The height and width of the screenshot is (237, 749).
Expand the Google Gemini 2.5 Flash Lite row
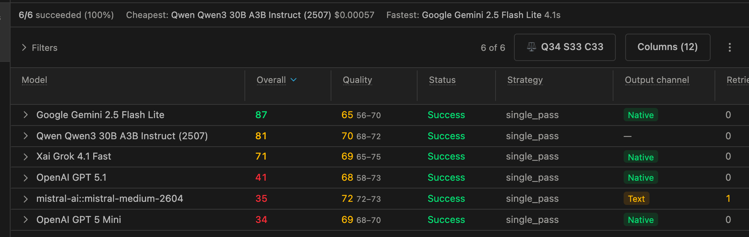[25, 115]
